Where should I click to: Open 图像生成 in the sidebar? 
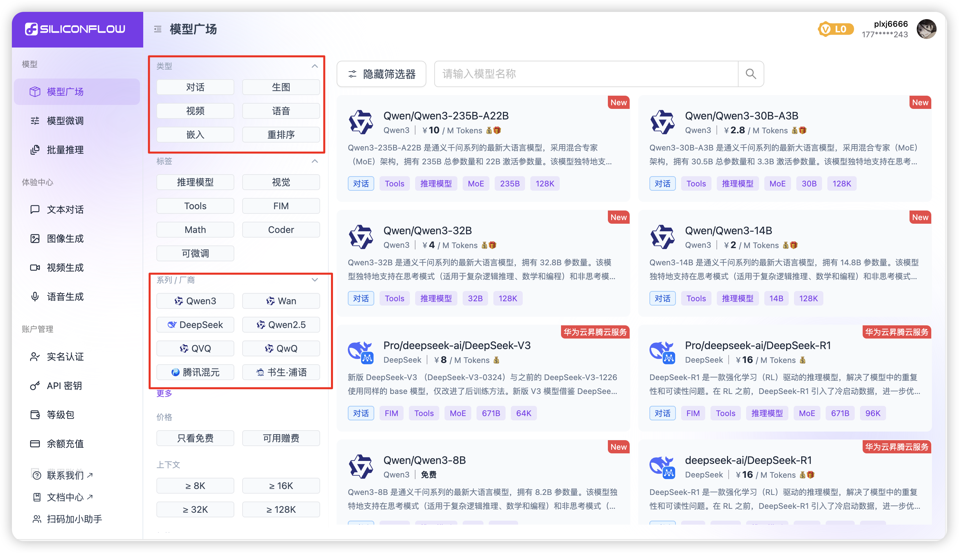[77, 239]
